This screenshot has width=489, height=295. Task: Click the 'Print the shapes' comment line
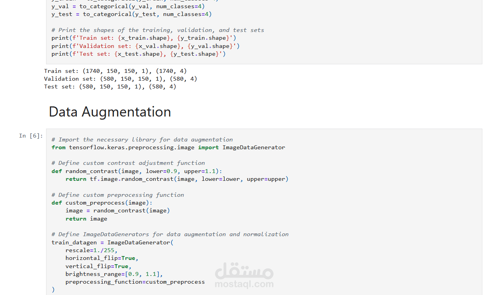(x=158, y=30)
